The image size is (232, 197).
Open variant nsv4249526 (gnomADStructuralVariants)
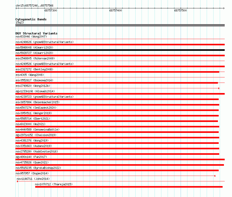[x=45, y=64]
